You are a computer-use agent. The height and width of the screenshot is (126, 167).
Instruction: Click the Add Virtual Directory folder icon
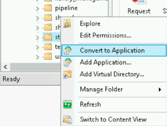[67, 74]
